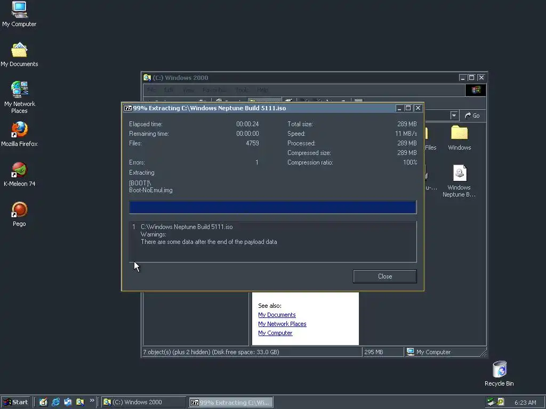
Task: Open My Documents desktop icon
Action: (x=19, y=55)
